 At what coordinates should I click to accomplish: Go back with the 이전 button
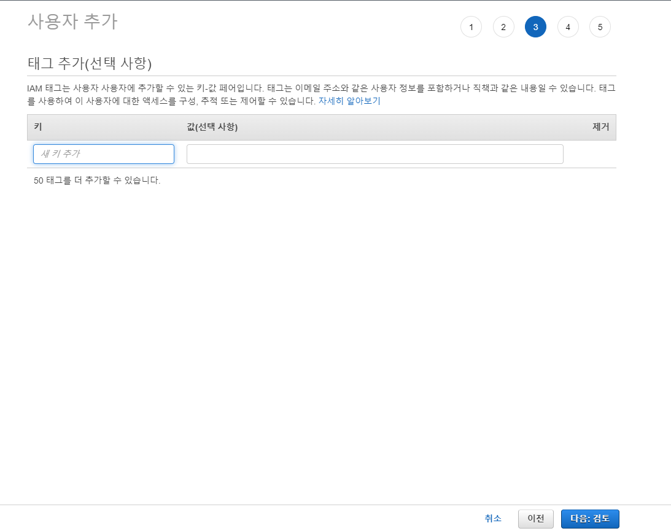pyautogui.click(x=536, y=519)
